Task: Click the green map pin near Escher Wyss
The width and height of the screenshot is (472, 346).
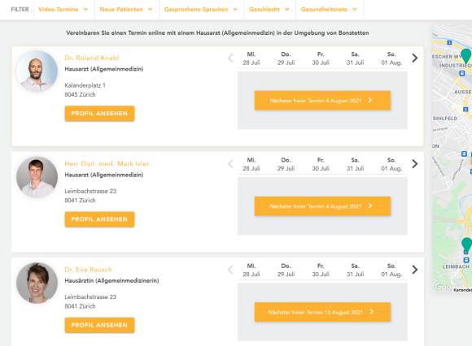Action: click(x=466, y=55)
